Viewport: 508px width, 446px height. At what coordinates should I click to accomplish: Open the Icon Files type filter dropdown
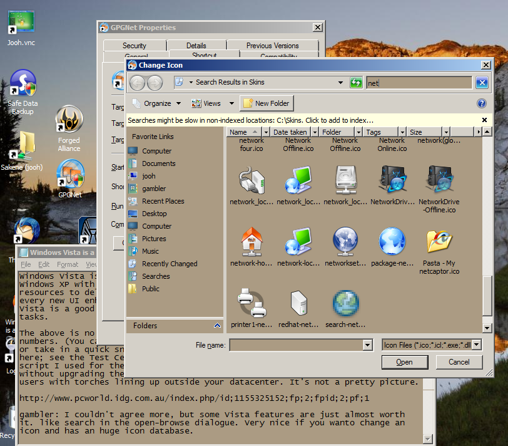[x=477, y=345]
